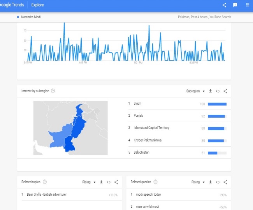Image resolution: width=253 pixels, height=210 pixels.
Task: Click the Punjab interest bar
Action: [x=217, y=116]
